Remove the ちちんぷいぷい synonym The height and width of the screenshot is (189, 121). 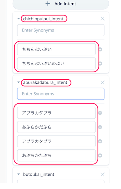tap(100, 49)
